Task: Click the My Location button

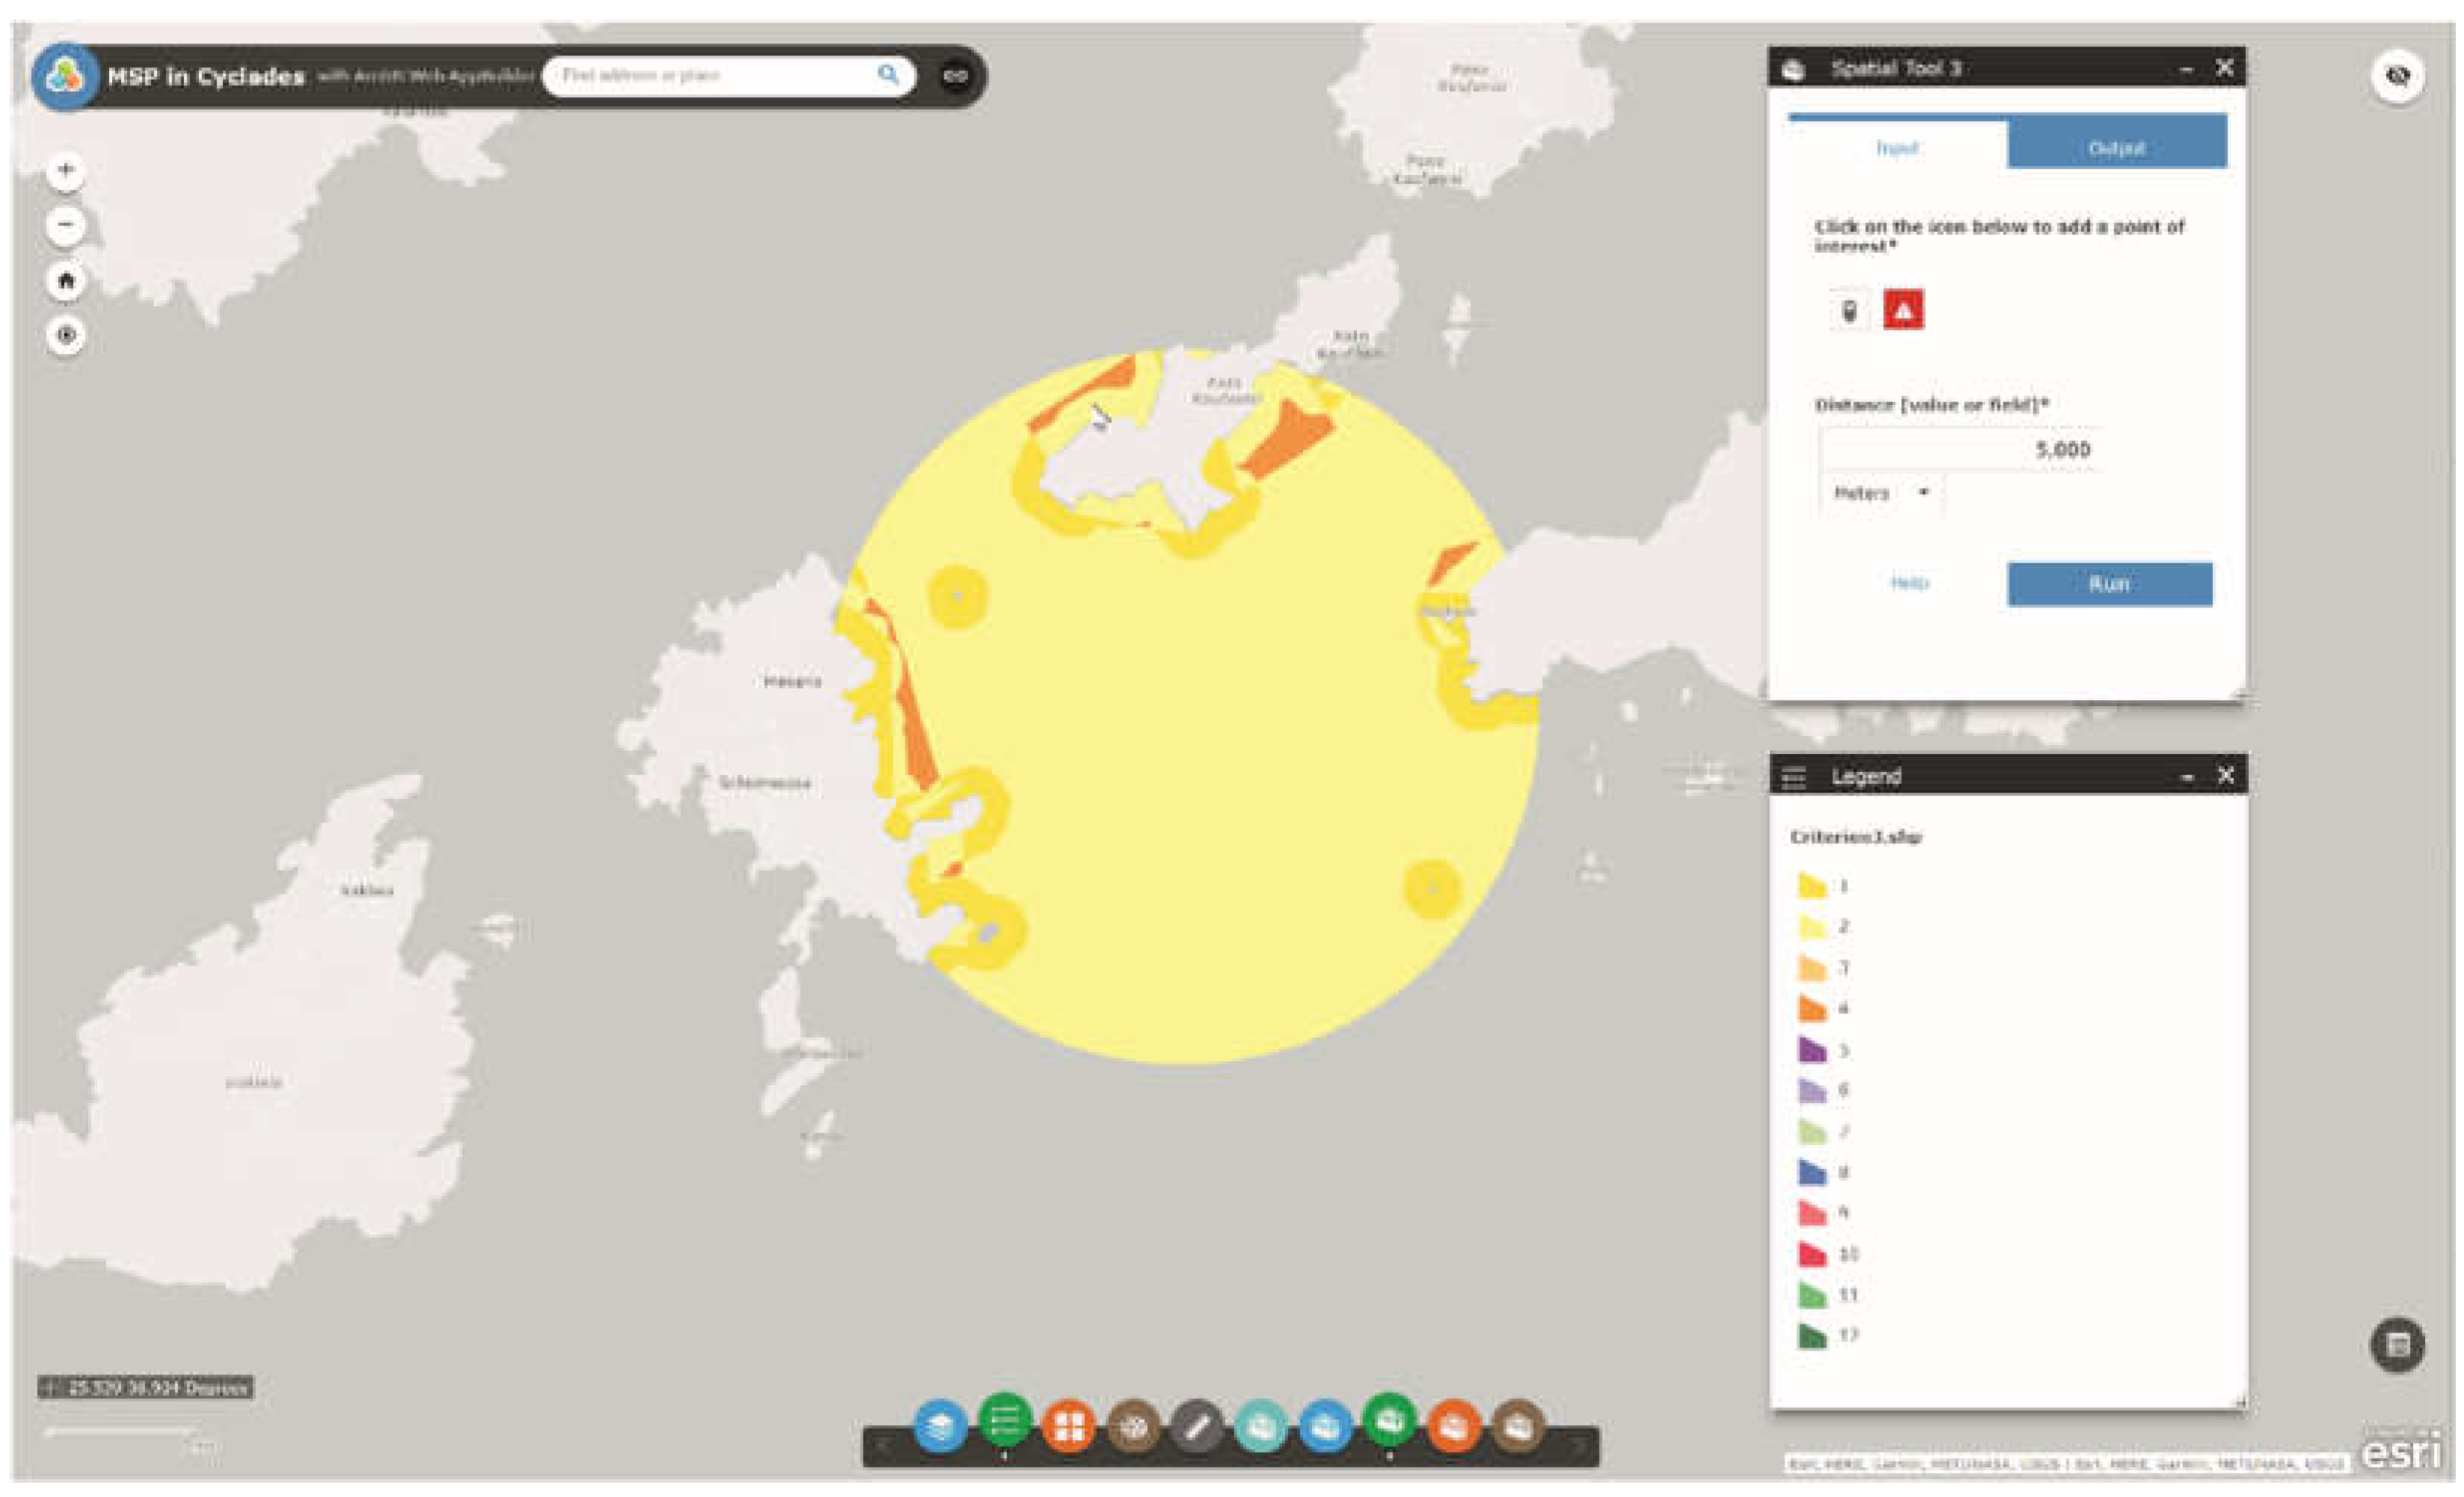Action: pyautogui.click(x=66, y=336)
